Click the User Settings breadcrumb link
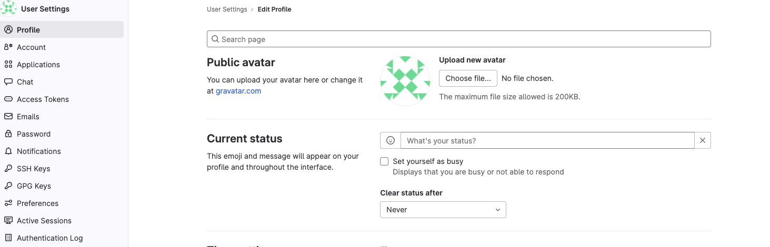 (227, 9)
